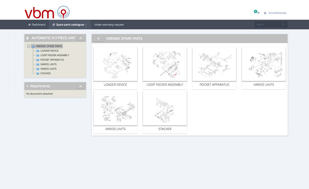Collapse VIBEMAC SPARE PARTS tree node
Screen dimensions: 309x189
28,46
